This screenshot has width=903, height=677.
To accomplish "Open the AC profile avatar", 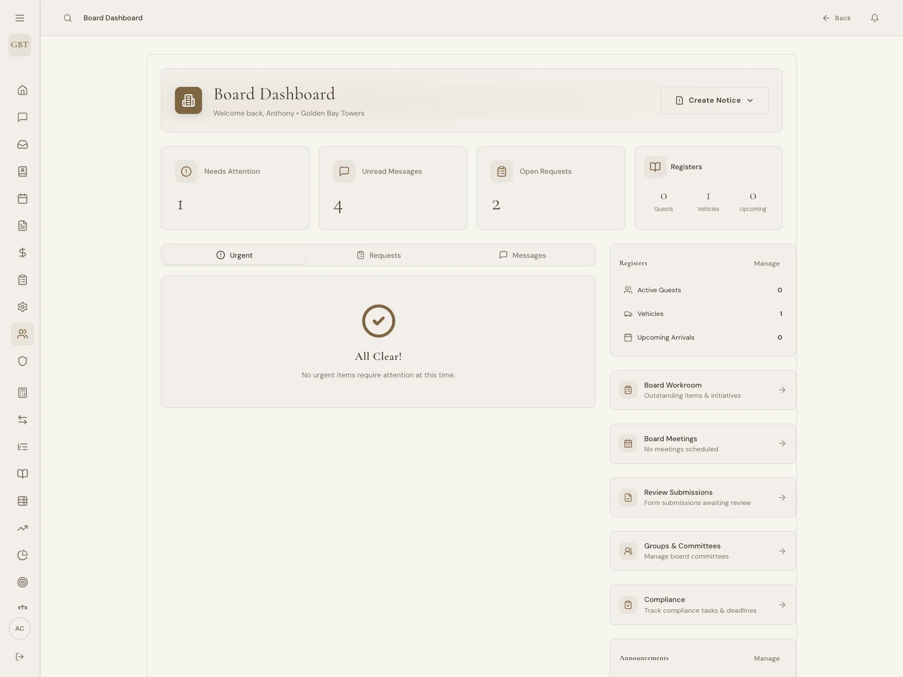I will [19, 628].
